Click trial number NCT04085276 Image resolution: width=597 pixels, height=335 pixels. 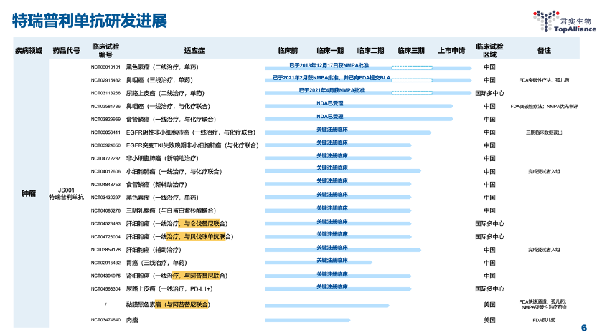click(x=105, y=210)
